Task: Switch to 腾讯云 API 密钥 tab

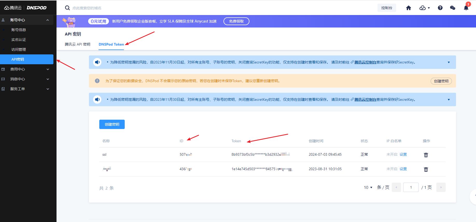Action: coord(78,44)
